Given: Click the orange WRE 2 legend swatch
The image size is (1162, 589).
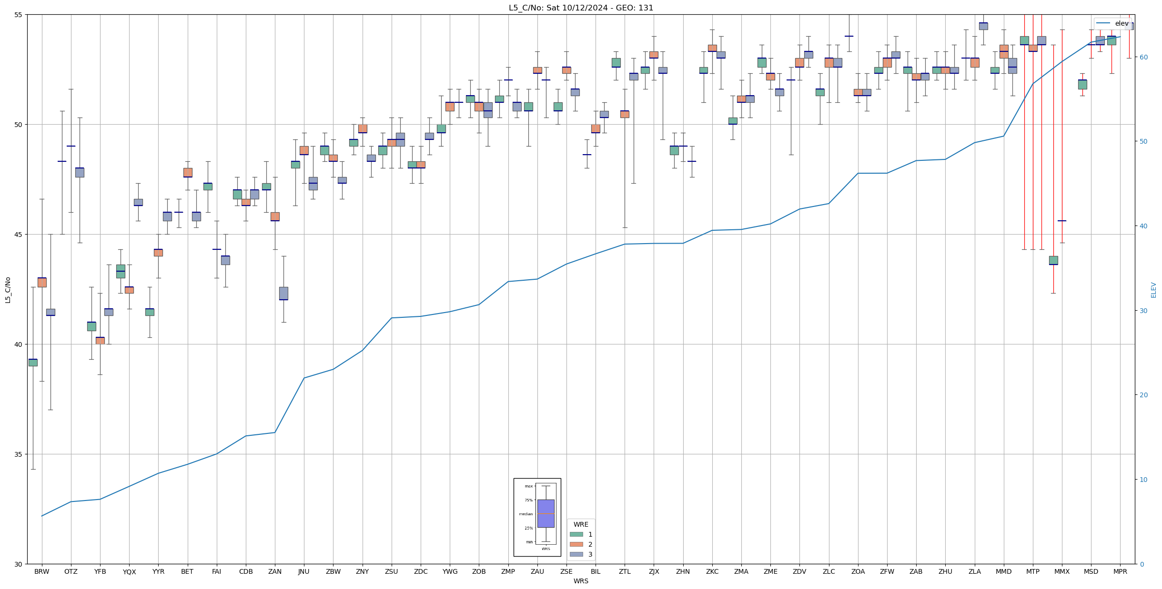Looking at the screenshot, I should point(576,544).
